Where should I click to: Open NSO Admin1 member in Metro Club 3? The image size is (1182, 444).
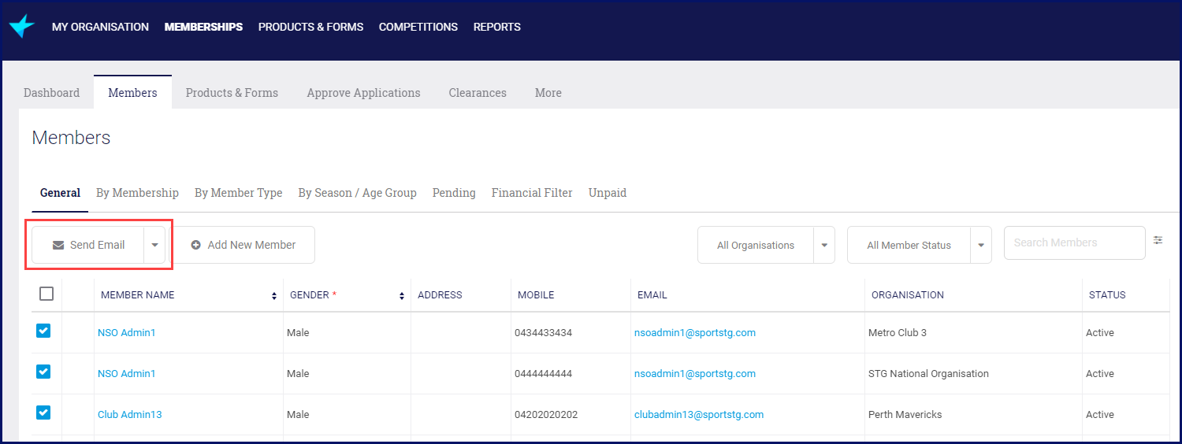[127, 333]
